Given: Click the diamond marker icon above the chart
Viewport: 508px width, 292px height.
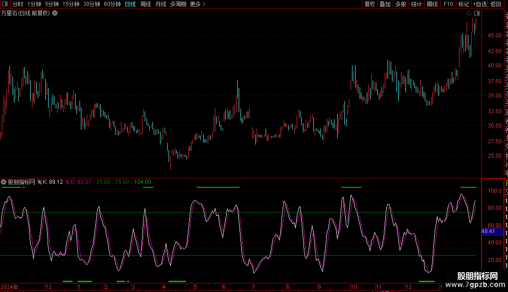Looking at the screenshot, I should click(468, 13).
